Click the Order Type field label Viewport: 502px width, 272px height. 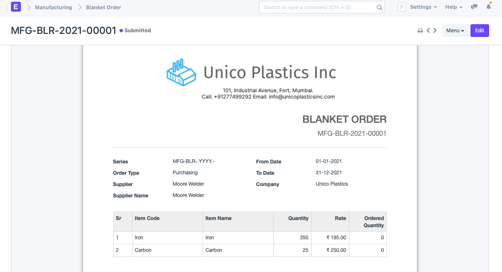point(126,173)
